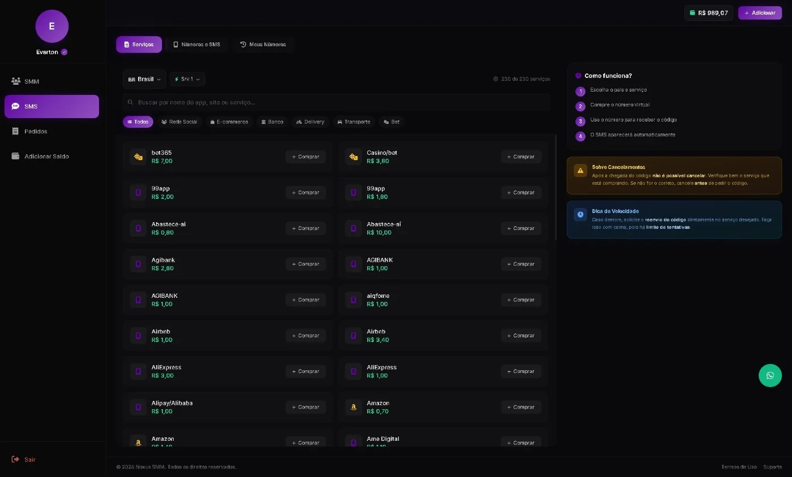792x477 pixels.
Task: Filter by Rede Social category
Action: coord(179,122)
